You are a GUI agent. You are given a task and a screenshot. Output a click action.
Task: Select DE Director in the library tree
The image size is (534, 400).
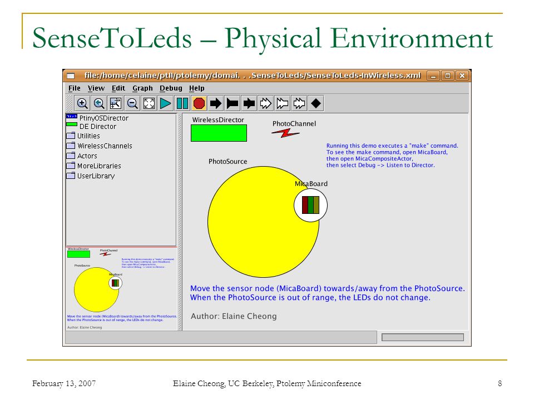point(91,126)
